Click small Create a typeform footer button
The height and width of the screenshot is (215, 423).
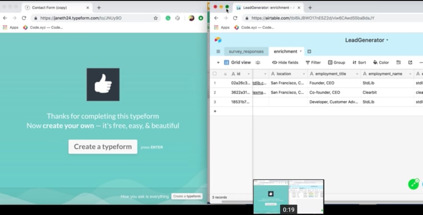[x=187, y=196]
